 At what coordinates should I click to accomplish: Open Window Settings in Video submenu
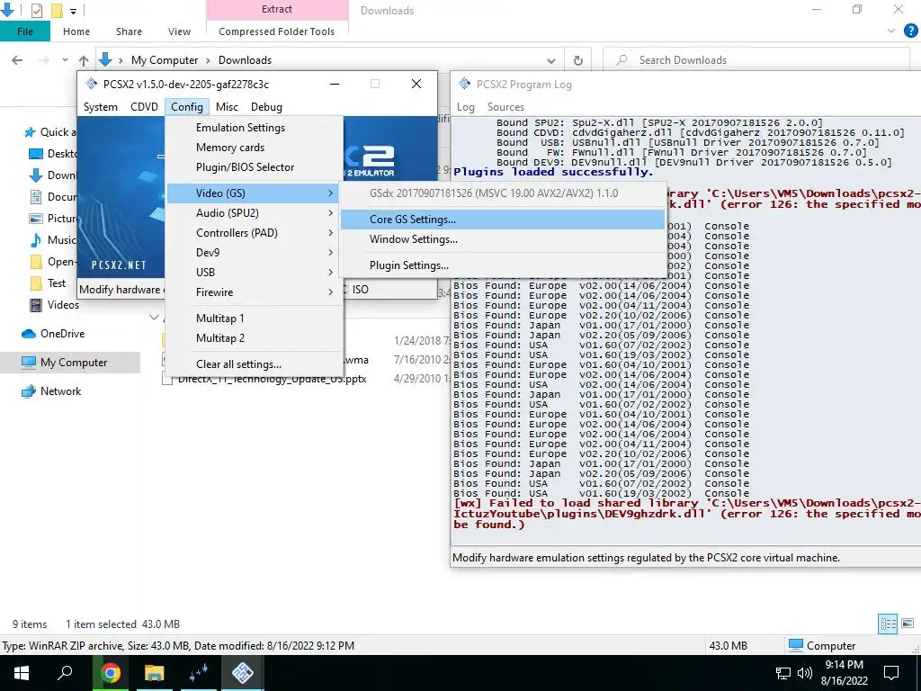pos(502,239)
